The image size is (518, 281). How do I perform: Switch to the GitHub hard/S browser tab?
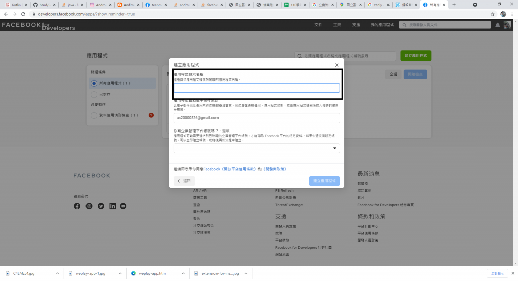coord(44,5)
